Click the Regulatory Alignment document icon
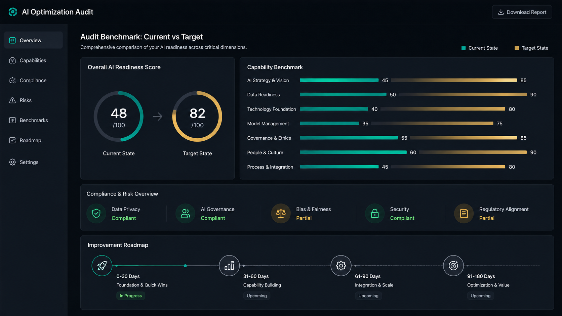This screenshot has width=562, height=316. point(464,213)
